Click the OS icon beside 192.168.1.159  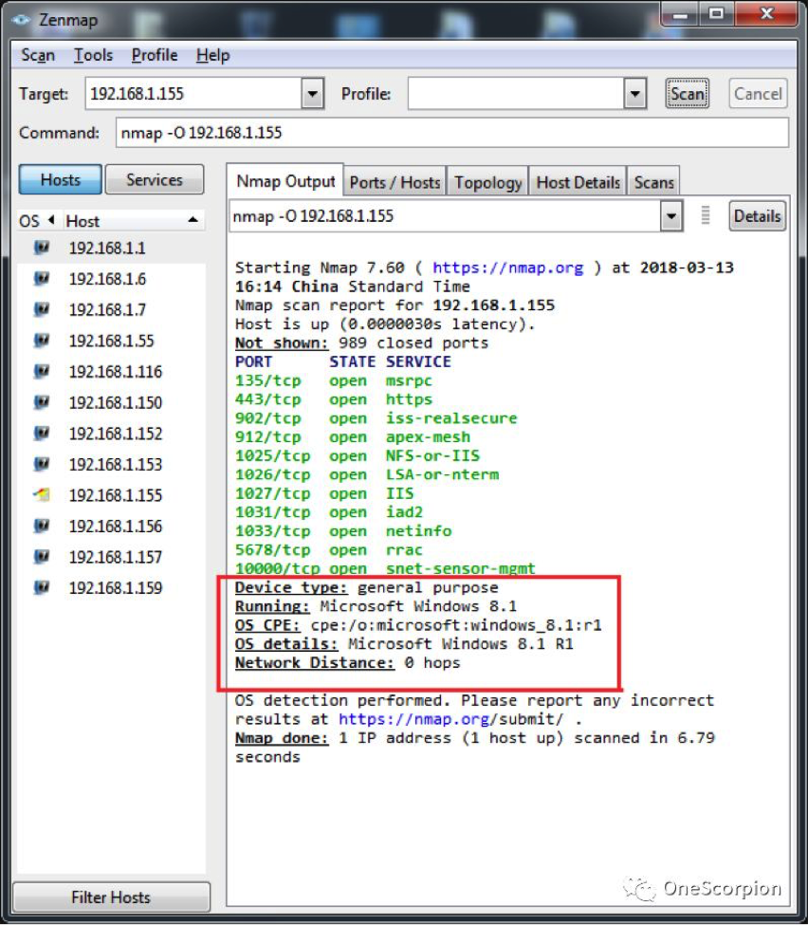[x=42, y=587]
